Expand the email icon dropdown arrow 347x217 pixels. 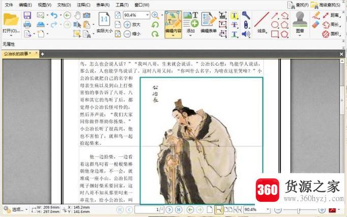[x=47, y=15]
